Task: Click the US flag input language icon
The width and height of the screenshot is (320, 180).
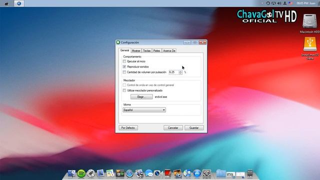Action: [290, 3]
